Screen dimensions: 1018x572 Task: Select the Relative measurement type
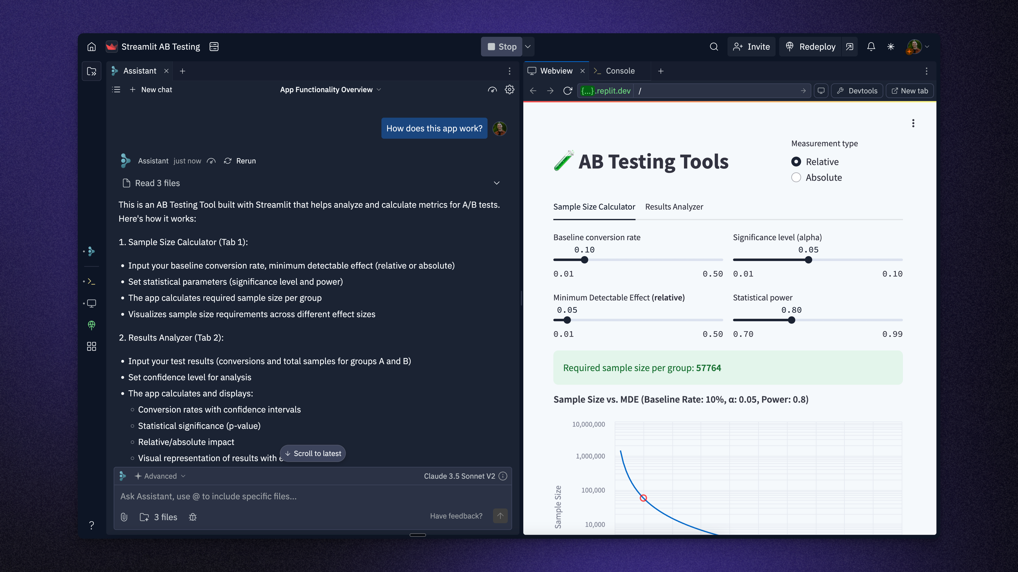coord(796,162)
